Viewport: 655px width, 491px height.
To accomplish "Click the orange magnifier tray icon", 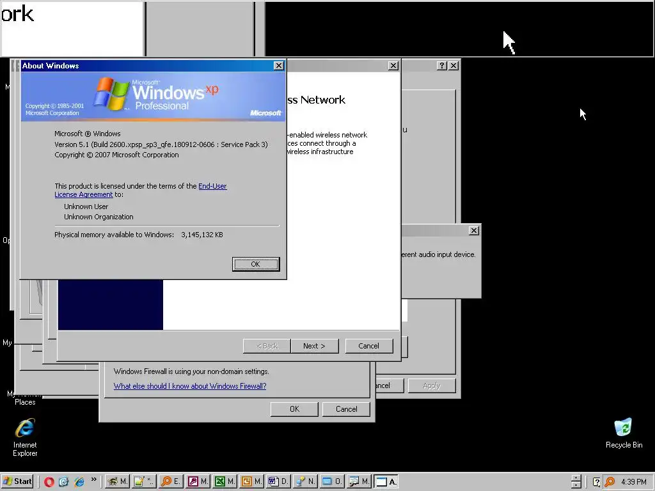I will 610,482.
